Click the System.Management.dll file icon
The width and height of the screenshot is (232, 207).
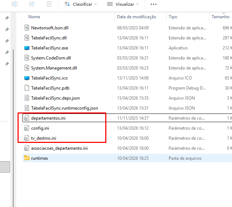pyautogui.click(x=26, y=68)
